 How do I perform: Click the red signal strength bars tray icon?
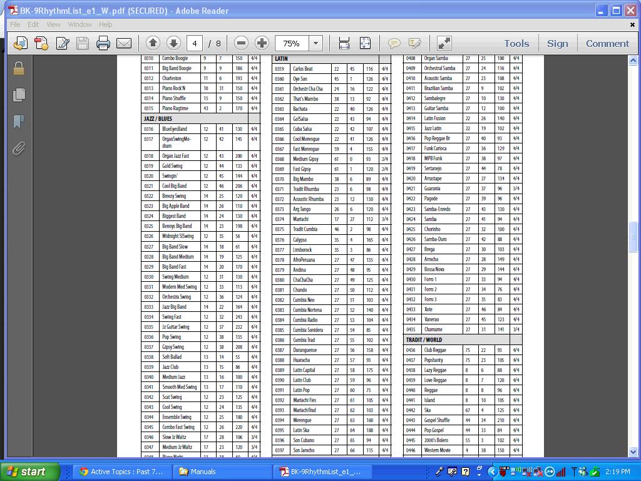point(561,472)
